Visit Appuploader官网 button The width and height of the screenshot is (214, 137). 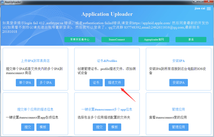pyautogui.click(x=154, y=40)
